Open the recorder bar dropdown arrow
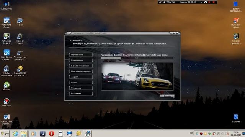Screen dimensions: 245x137 pyautogui.click(x=202, y=2)
